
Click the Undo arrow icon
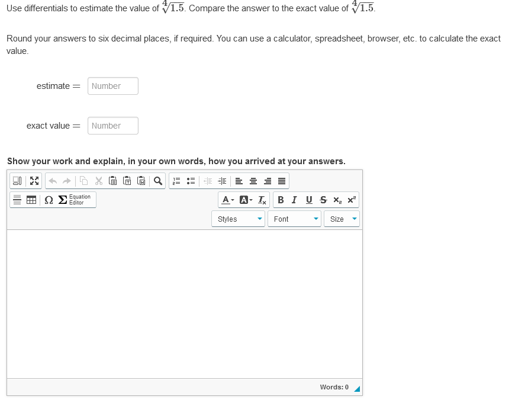[53, 181]
